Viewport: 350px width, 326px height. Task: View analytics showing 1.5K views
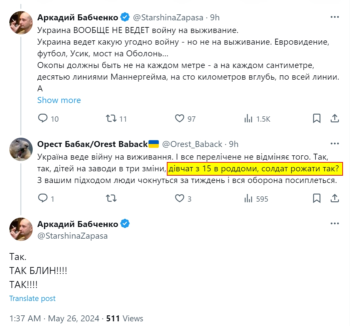[x=249, y=118]
